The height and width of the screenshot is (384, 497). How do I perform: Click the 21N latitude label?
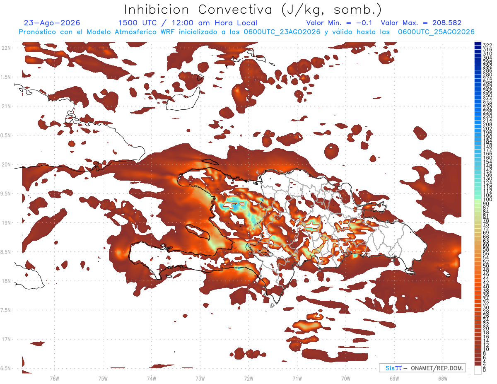coord(6,106)
